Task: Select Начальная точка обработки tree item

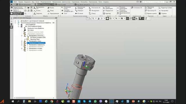Action: tap(35, 28)
